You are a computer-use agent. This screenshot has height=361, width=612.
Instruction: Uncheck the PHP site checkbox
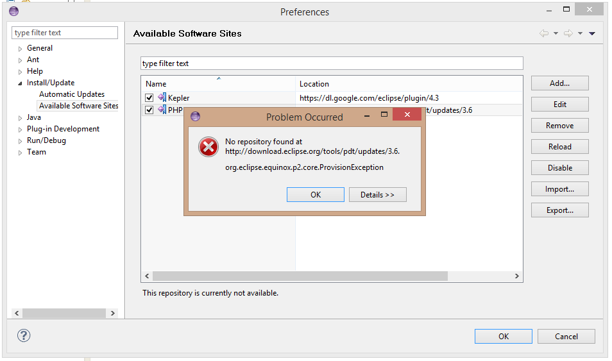click(149, 110)
